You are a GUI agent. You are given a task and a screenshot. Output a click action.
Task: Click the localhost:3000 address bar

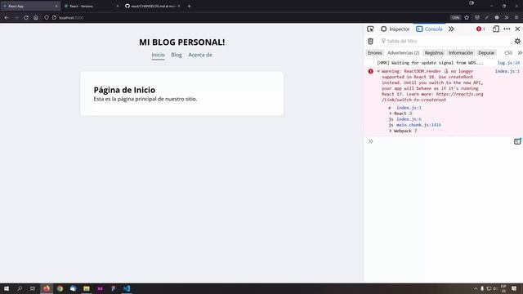coord(247,17)
